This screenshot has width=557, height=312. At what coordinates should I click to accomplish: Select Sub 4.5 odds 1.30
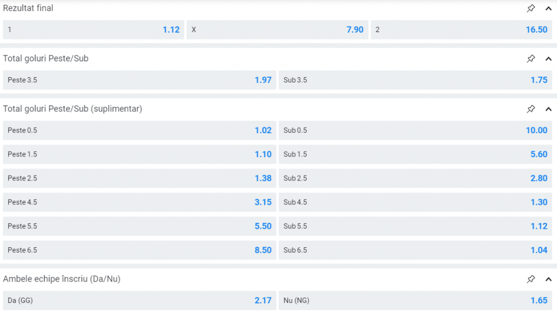click(415, 202)
